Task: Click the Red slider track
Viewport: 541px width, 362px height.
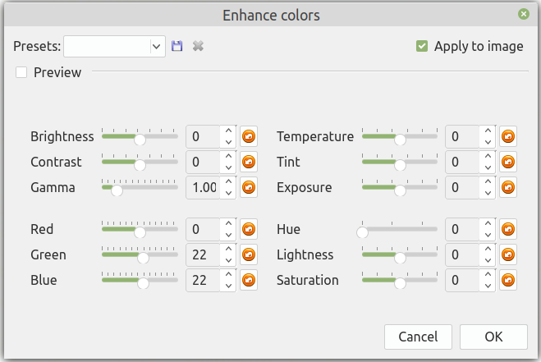Action: (x=160, y=232)
